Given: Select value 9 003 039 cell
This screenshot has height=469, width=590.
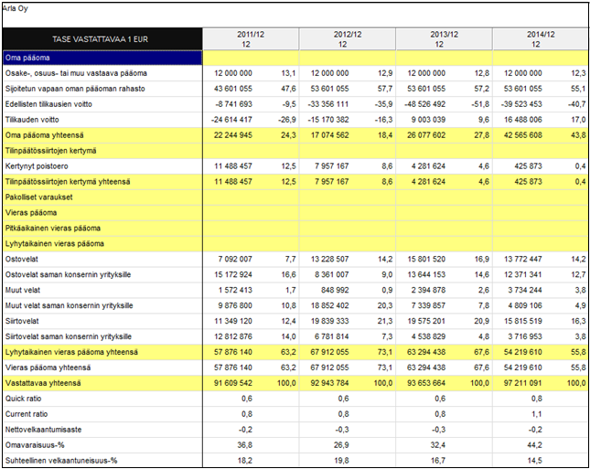Looking at the screenshot, I should (428, 120).
